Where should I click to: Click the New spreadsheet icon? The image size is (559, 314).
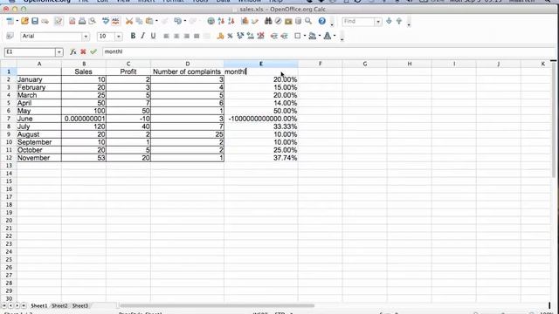pos(10,21)
